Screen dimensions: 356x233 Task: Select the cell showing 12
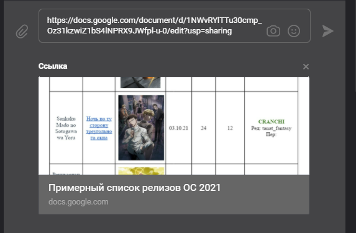pyautogui.click(x=230, y=128)
